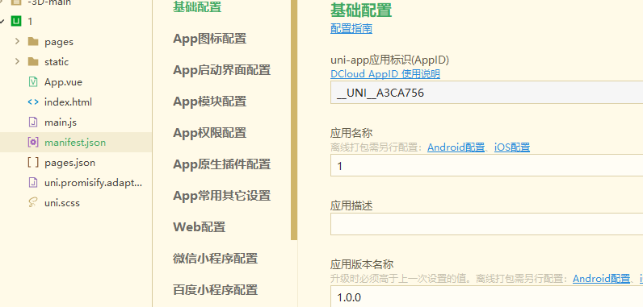Click the uni-app应用标识(AppID) label
Viewport: 643px width, 307px height.
click(x=389, y=60)
